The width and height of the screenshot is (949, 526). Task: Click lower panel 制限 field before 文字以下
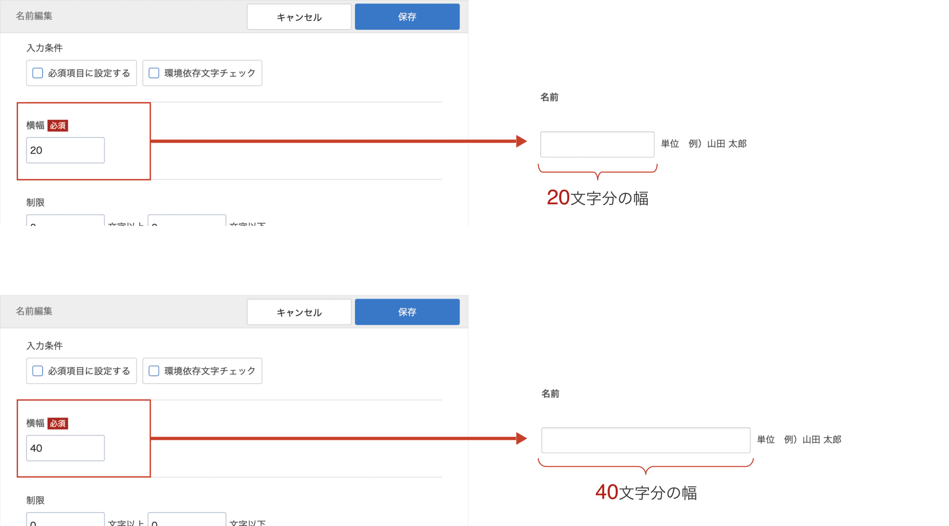click(x=187, y=520)
